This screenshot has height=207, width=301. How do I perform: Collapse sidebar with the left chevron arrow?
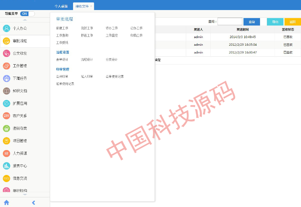point(34,203)
